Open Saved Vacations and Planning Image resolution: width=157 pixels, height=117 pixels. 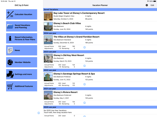(x=22, y=26)
